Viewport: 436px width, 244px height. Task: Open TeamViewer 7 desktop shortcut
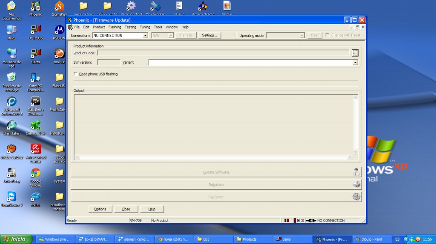(11, 199)
